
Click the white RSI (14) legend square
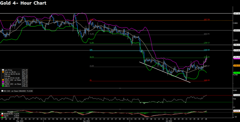point(2,91)
